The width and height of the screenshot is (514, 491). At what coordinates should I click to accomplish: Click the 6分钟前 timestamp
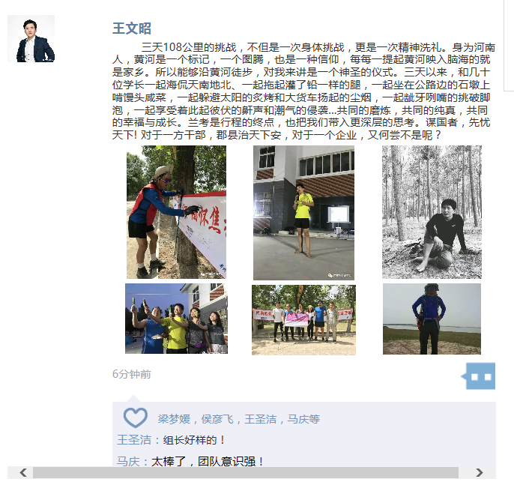pos(131,374)
